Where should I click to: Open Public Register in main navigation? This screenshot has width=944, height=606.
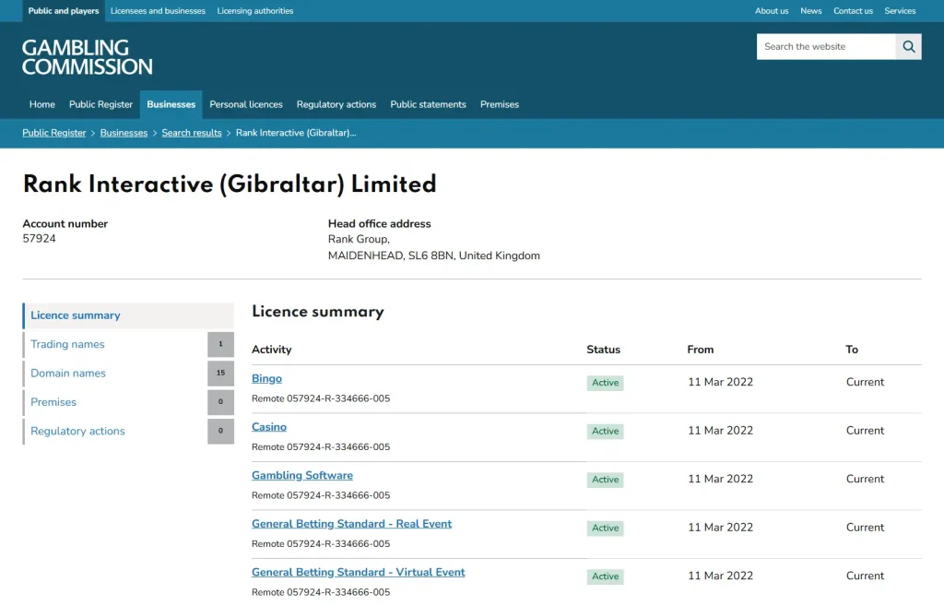(x=100, y=104)
